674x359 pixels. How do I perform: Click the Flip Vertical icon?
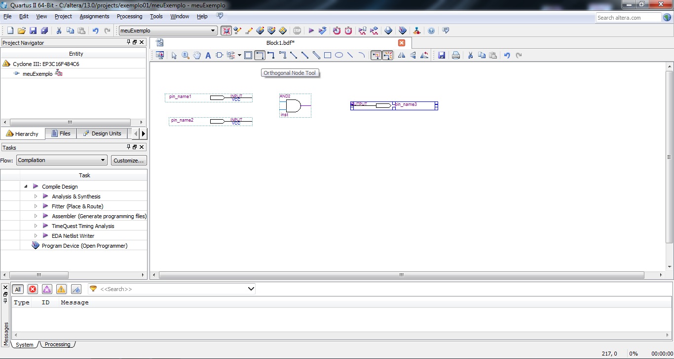click(x=413, y=55)
